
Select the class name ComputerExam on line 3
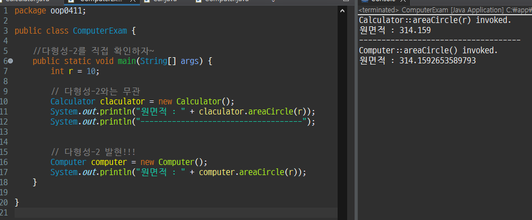[x=100, y=31]
